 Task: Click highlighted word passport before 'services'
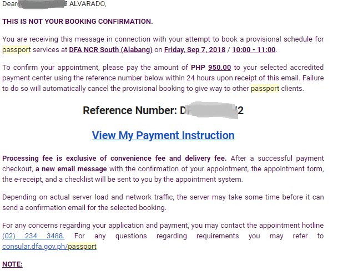(x=16, y=50)
